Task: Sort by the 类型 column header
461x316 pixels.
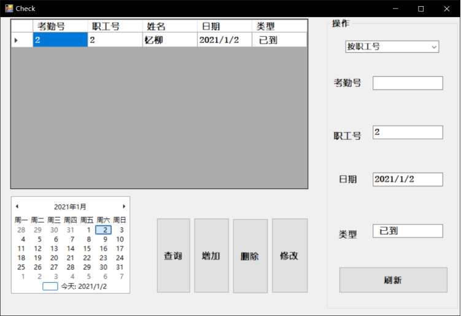Action: 279,26
